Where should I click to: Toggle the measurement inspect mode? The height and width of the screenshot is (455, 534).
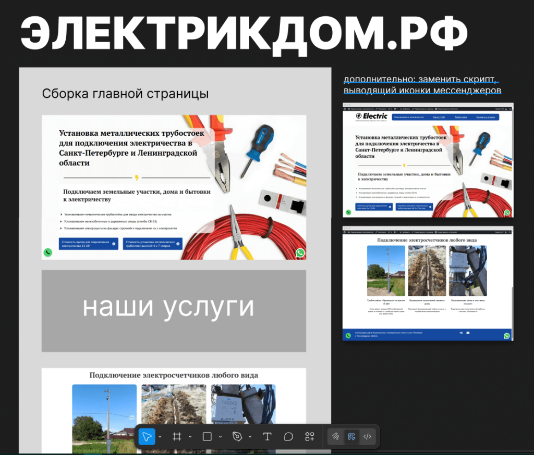click(351, 437)
